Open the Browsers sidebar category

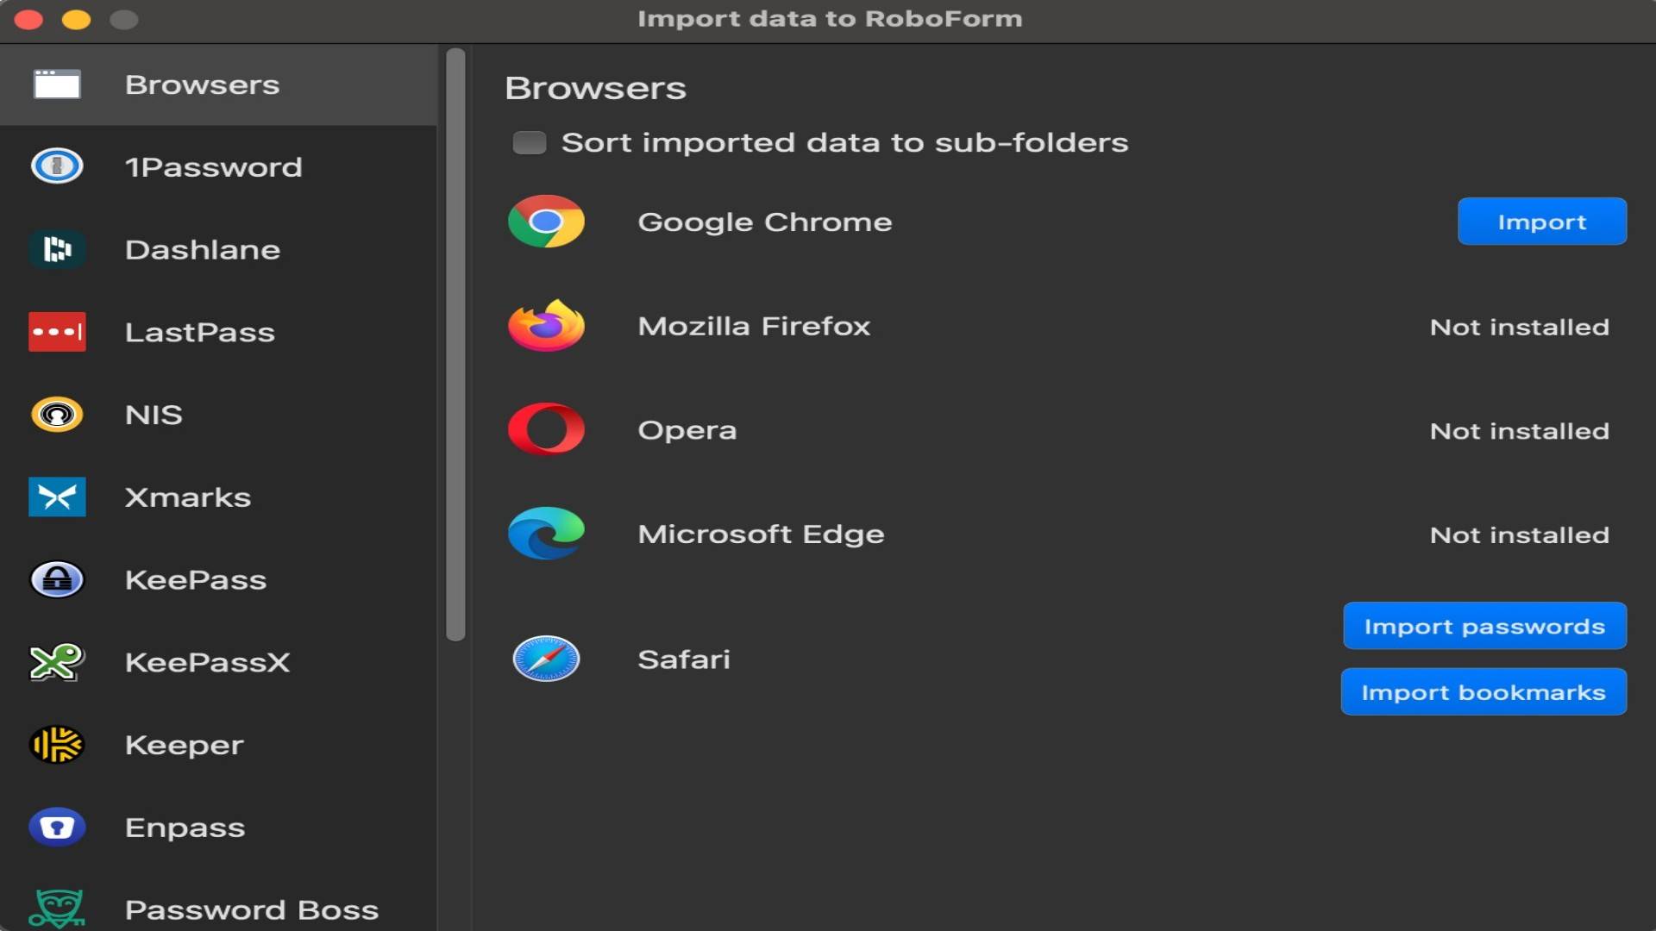[202, 84]
